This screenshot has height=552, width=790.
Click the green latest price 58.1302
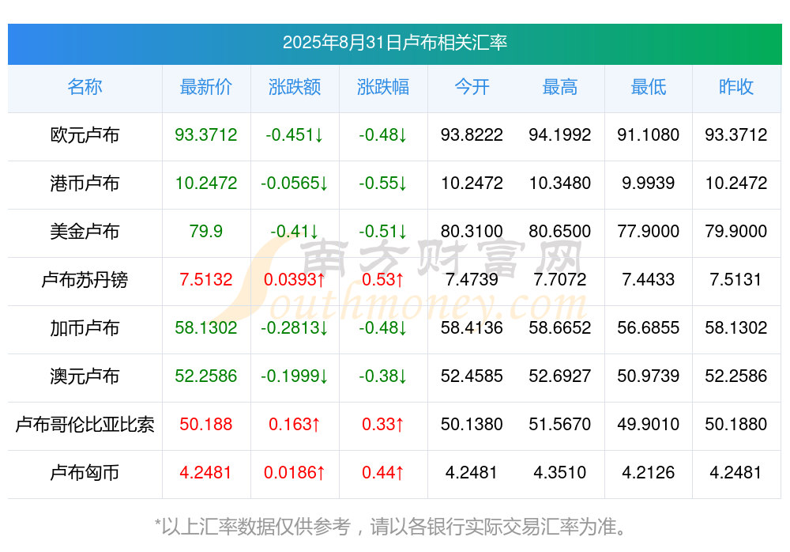tap(206, 328)
